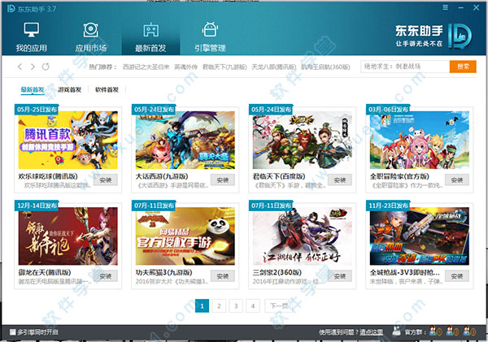Click the refresh icon
The image size is (488, 342).
coord(46,67)
